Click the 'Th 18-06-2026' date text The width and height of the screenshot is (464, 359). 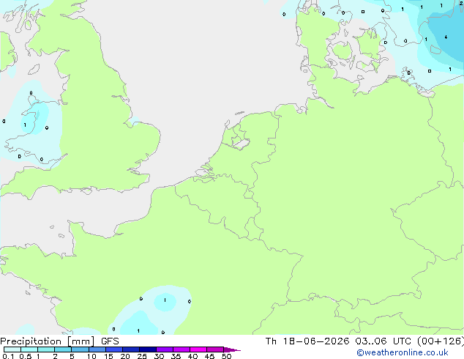pos(307,341)
